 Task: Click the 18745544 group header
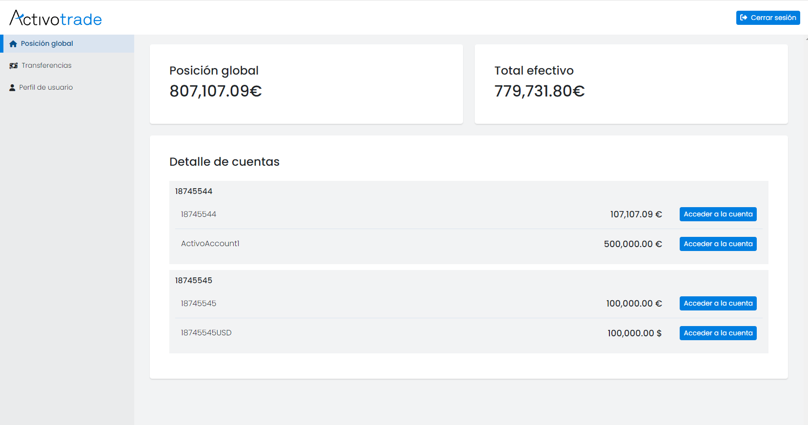point(194,191)
